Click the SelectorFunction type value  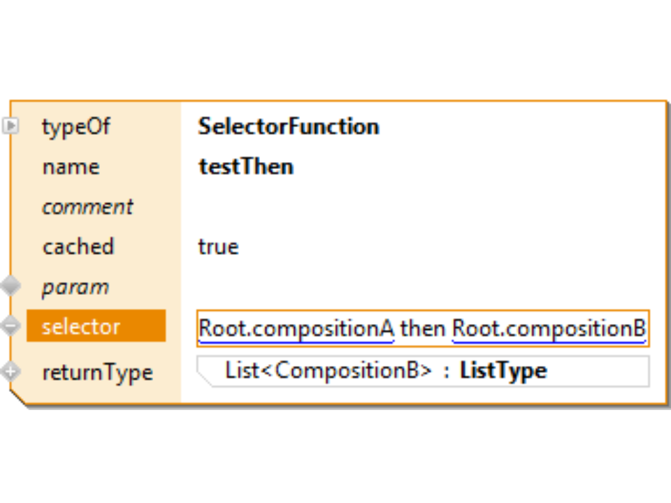289,126
